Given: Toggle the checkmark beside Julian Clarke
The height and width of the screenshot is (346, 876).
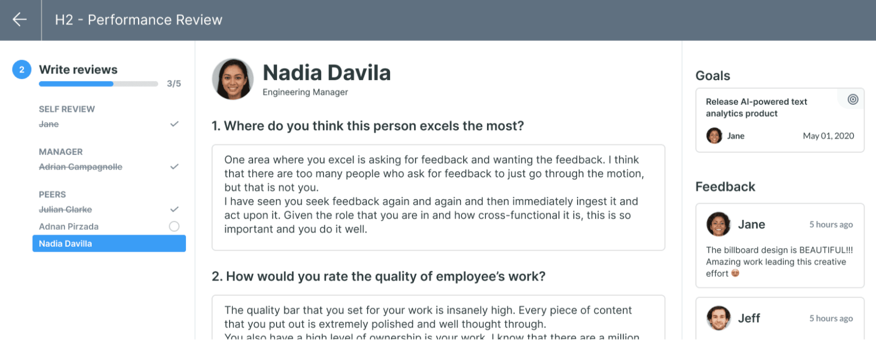Looking at the screenshot, I should 175,209.
